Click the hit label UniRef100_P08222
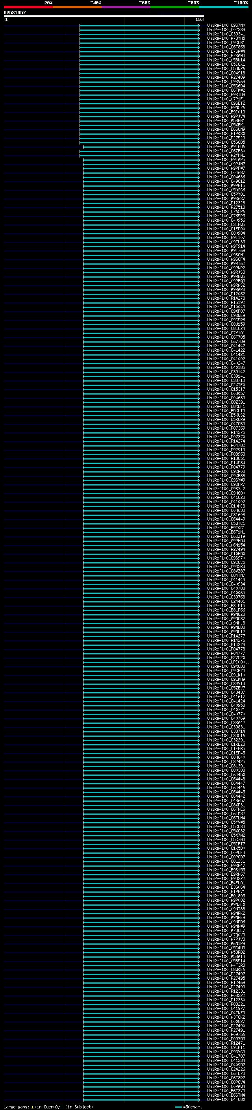The height and width of the screenshot is (1110, 252). click(226, 995)
